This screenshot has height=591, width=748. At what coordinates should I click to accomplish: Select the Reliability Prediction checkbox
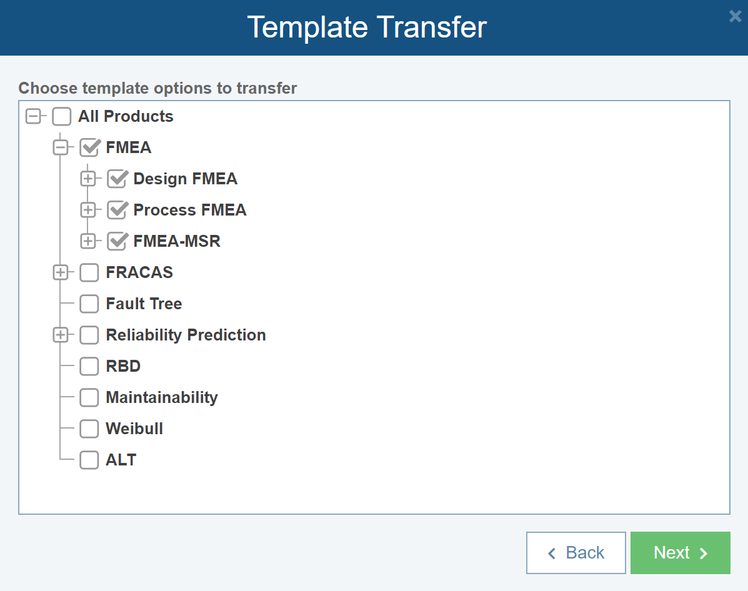coord(89,335)
